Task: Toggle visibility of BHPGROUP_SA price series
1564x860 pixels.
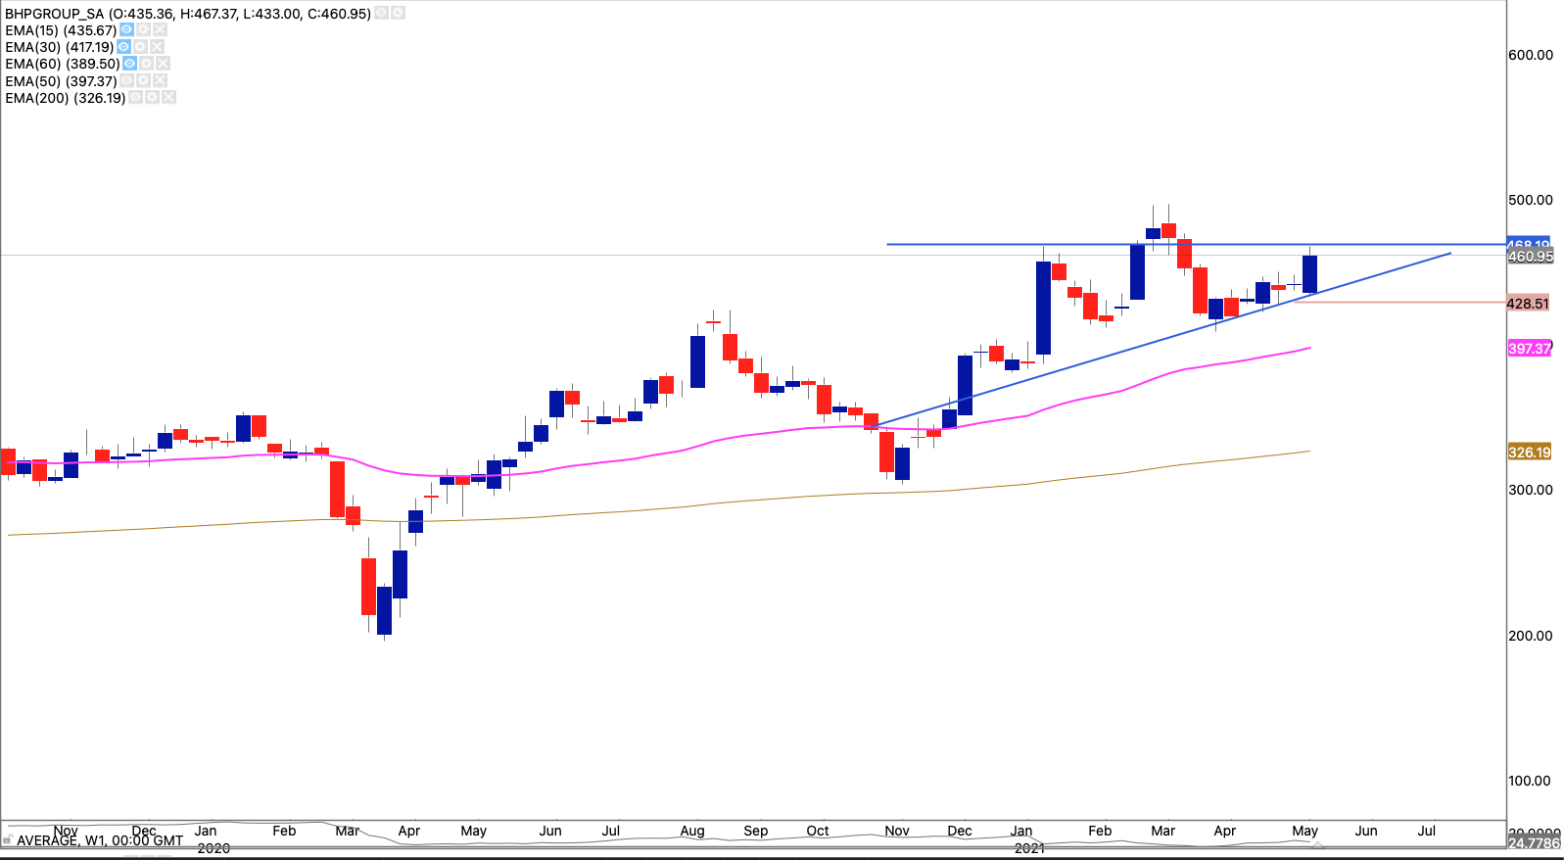Action: coord(382,14)
